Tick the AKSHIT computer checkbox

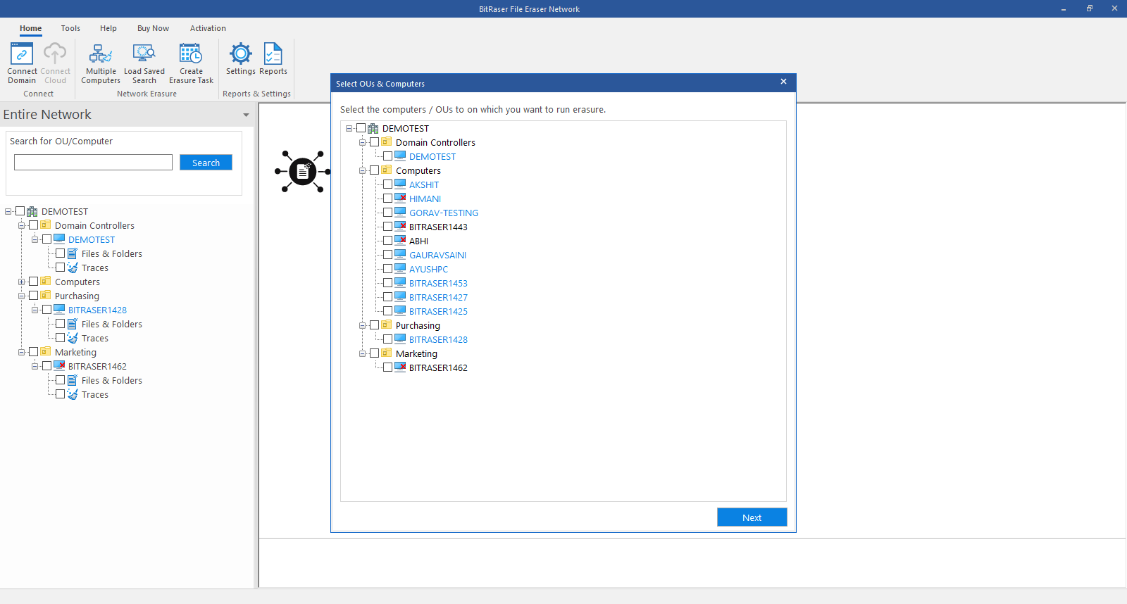click(388, 184)
